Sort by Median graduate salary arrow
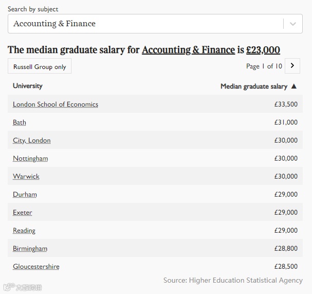Viewport: 312px width, 294px height. point(294,87)
